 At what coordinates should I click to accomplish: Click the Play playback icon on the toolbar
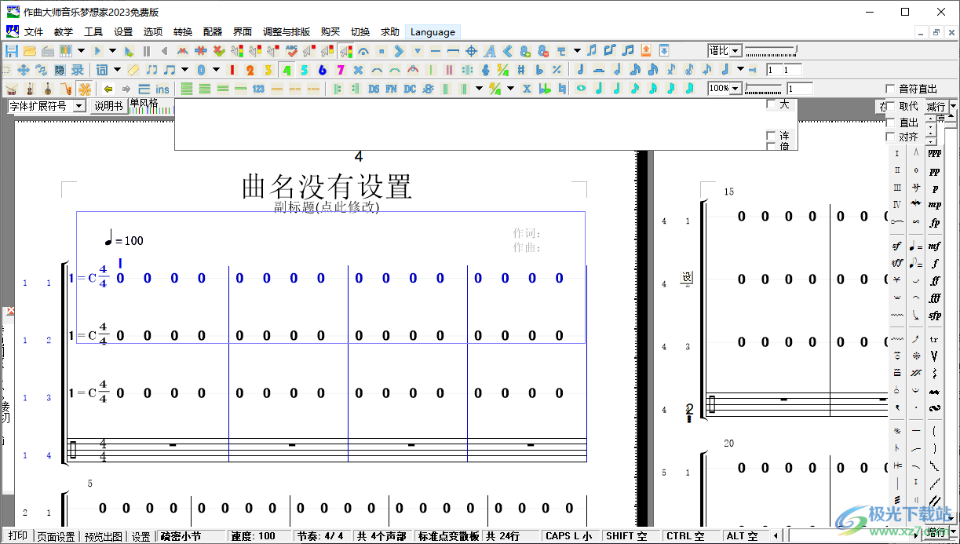point(96,49)
